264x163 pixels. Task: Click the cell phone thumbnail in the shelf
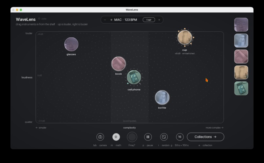click(x=241, y=88)
